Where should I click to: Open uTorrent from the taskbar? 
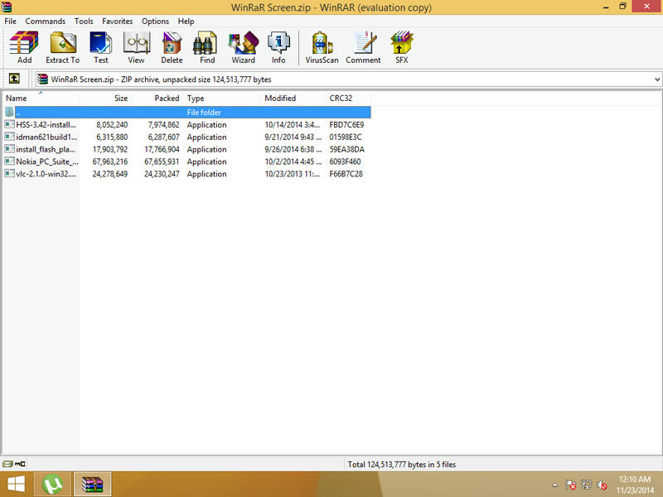52,485
